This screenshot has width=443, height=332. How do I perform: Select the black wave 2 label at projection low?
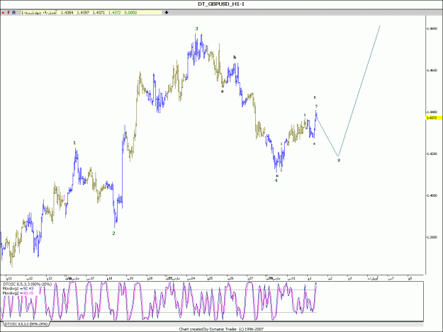[x=339, y=160]
